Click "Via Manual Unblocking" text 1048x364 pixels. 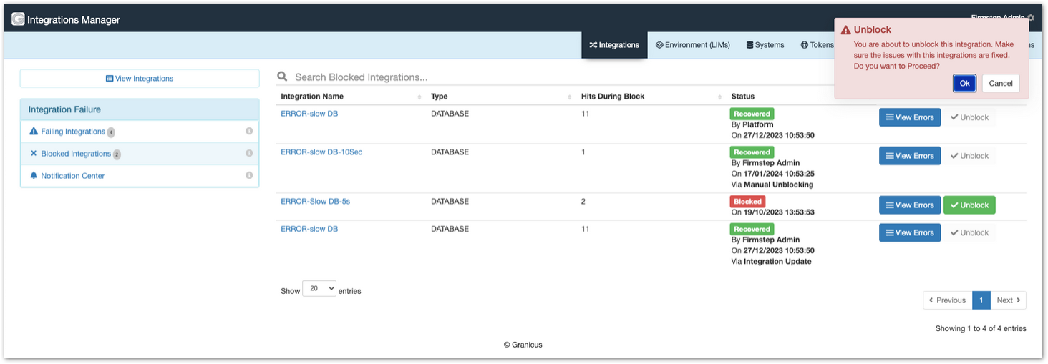tap(772, 185)
